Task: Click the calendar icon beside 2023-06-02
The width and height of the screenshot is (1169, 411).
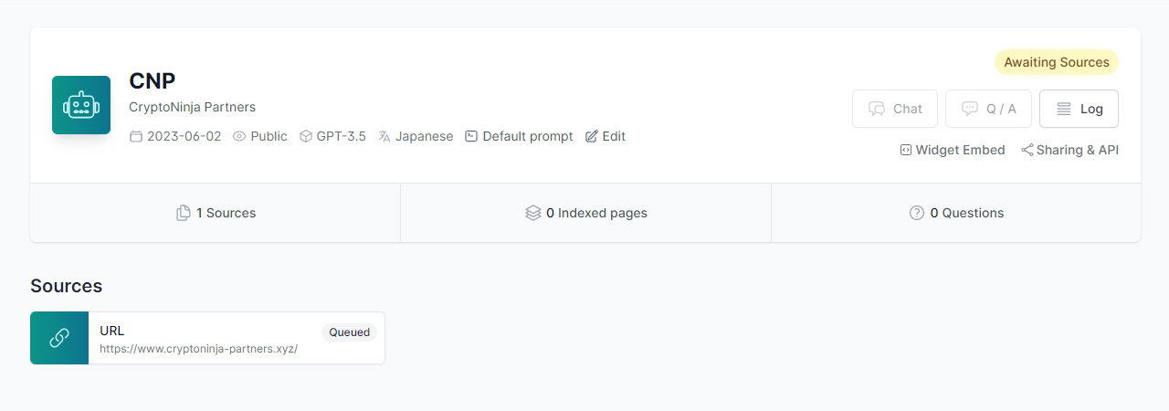Action: tap(136, 136)
